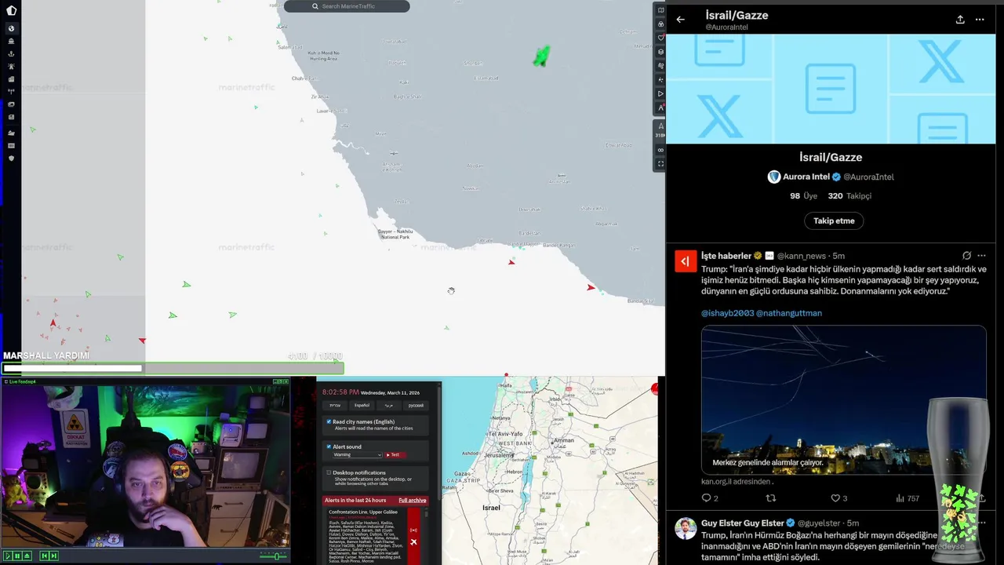This screenshot has width=1004, height=565.
Task: Click the airplane alert icon in red bar
Action: click(x=413, y=542)
